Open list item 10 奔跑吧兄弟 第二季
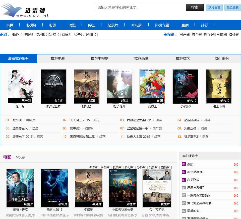The width and height of the screenshot is (241, 219). 82,137
